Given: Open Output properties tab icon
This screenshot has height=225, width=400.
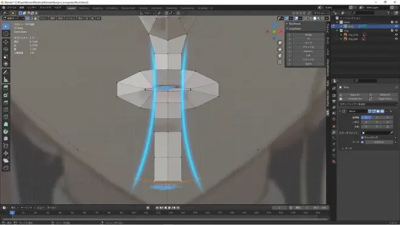Looking at the screenshot, I should pos(334,101).
